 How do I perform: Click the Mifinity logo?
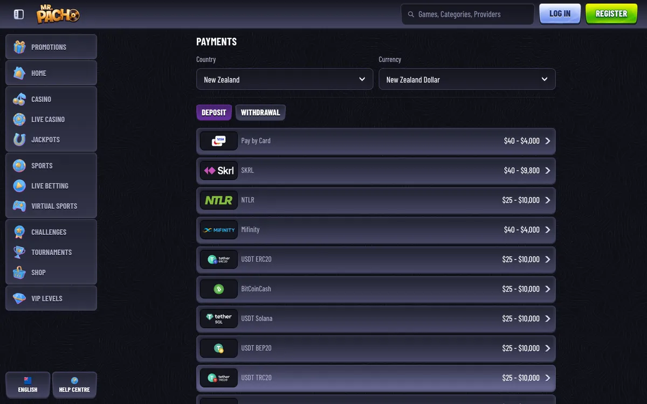(218, 229)
